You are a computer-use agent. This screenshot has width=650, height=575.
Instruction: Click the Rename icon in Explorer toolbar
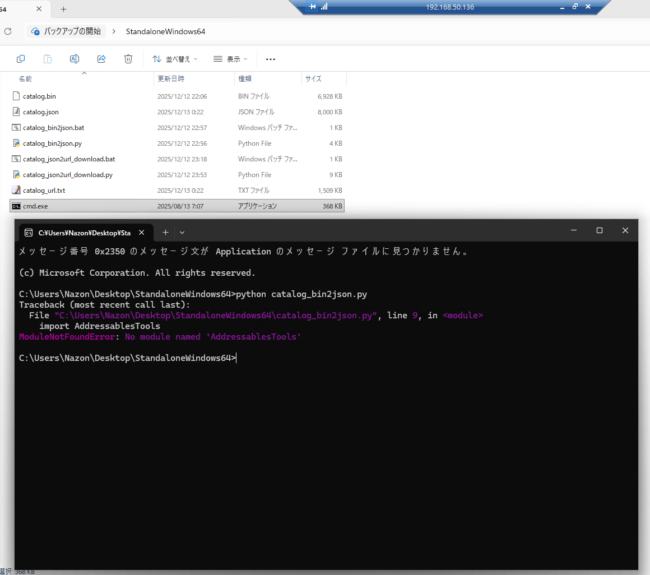[x=74, y=59]
